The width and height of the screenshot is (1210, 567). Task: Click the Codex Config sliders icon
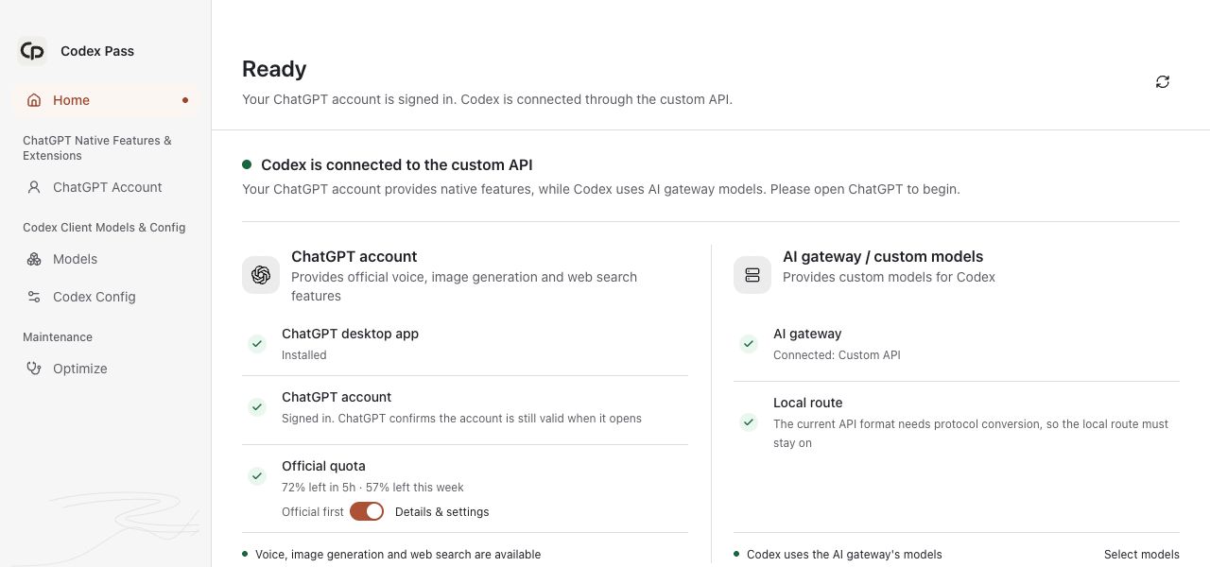coord(34,297)
